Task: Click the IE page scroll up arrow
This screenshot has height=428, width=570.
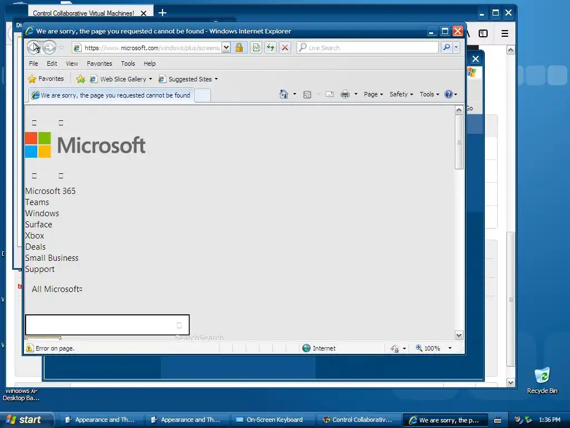Action: [459, 110]
